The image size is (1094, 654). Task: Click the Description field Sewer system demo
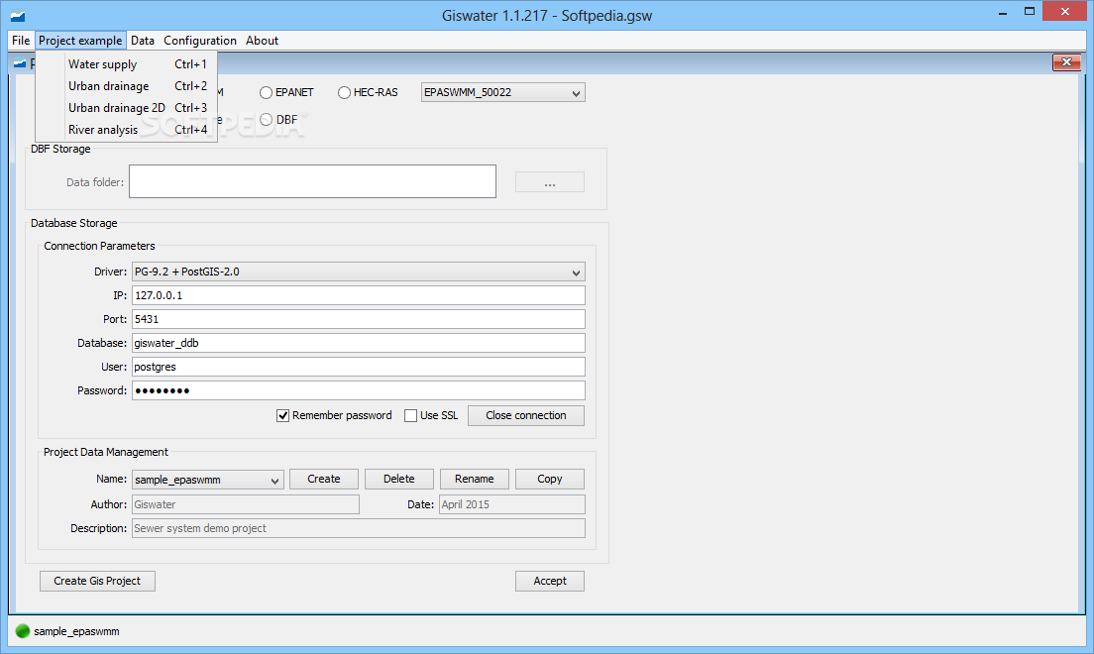pos(359,528)
